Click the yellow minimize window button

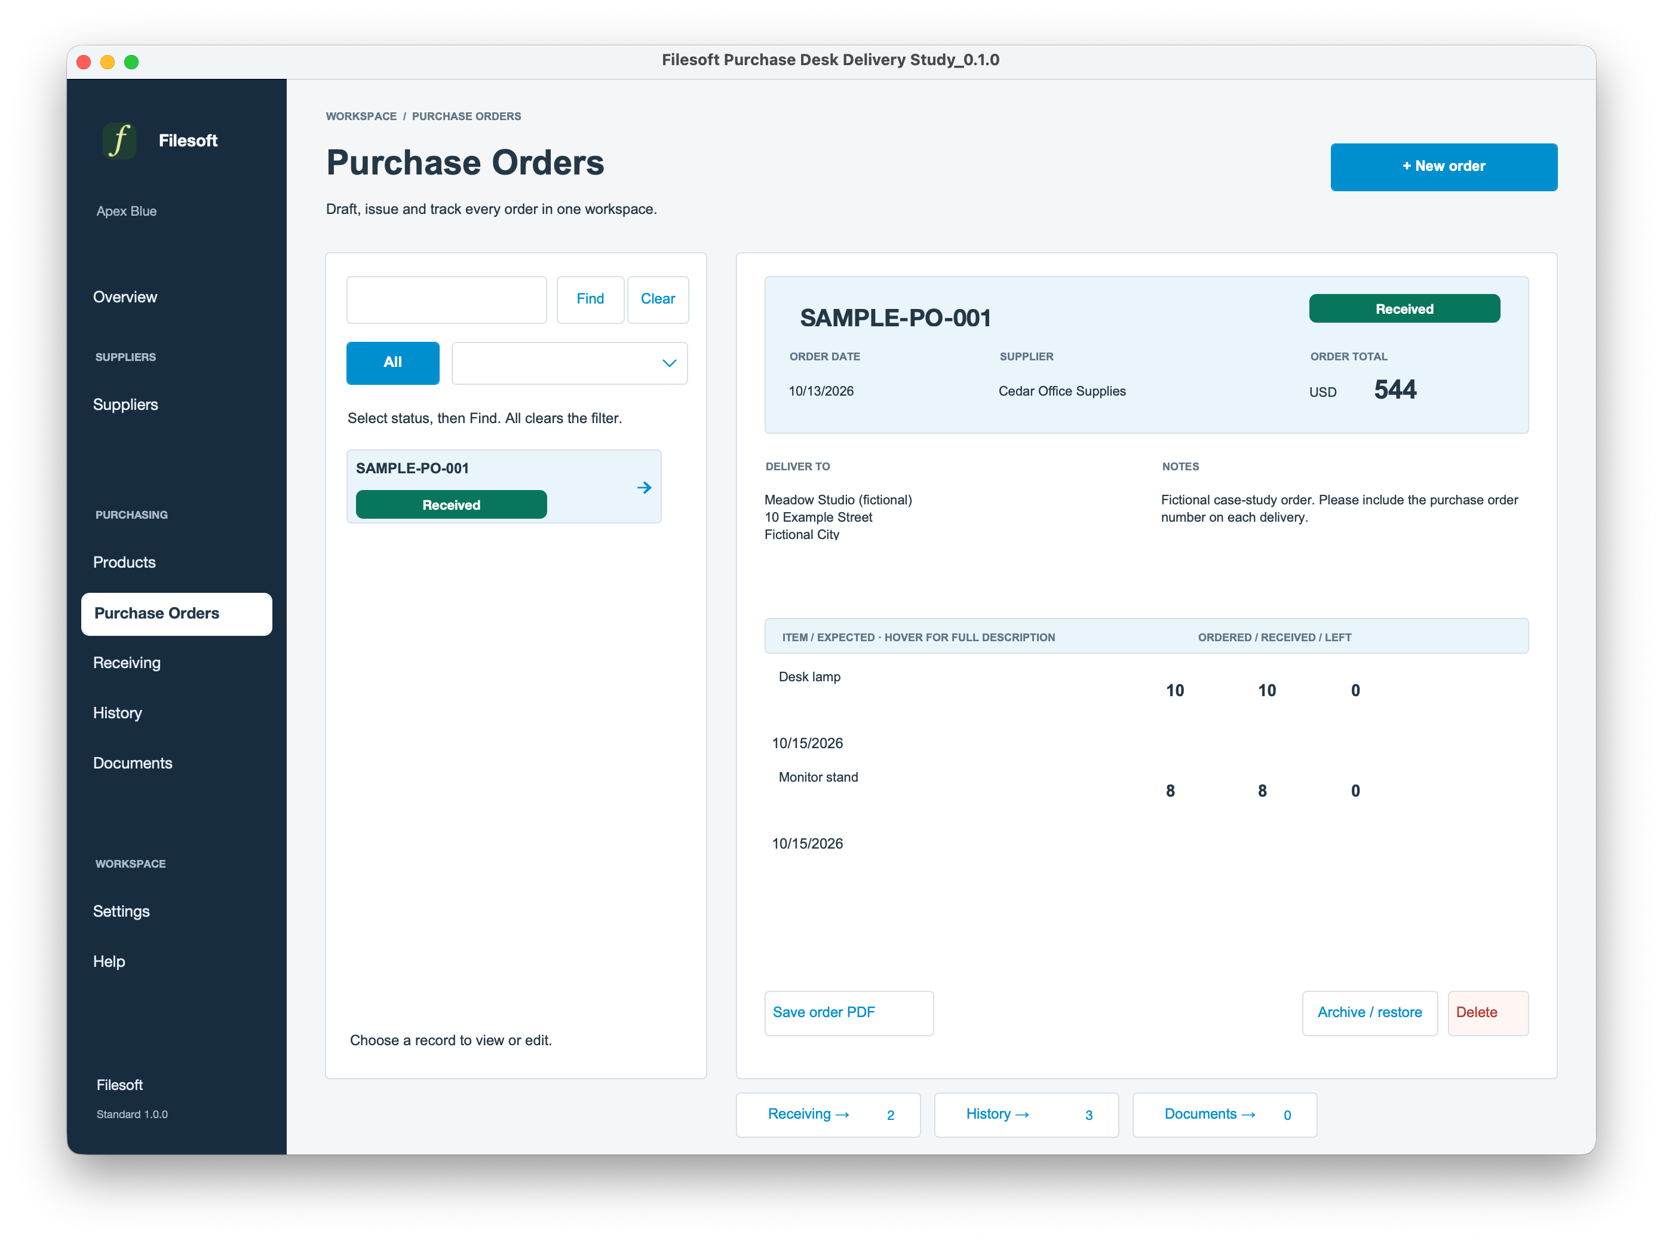pyautogui.click(x=108, y=62)
